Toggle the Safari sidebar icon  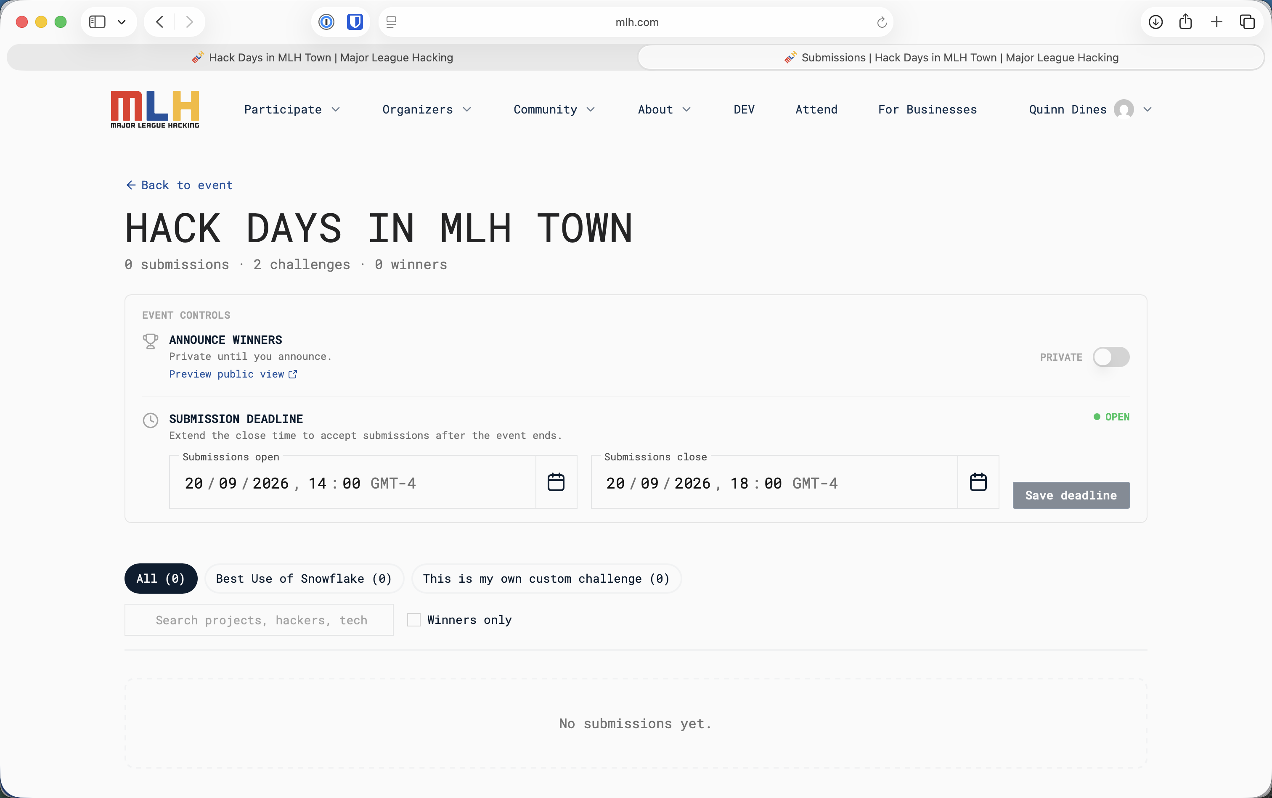tap(97, 22)
